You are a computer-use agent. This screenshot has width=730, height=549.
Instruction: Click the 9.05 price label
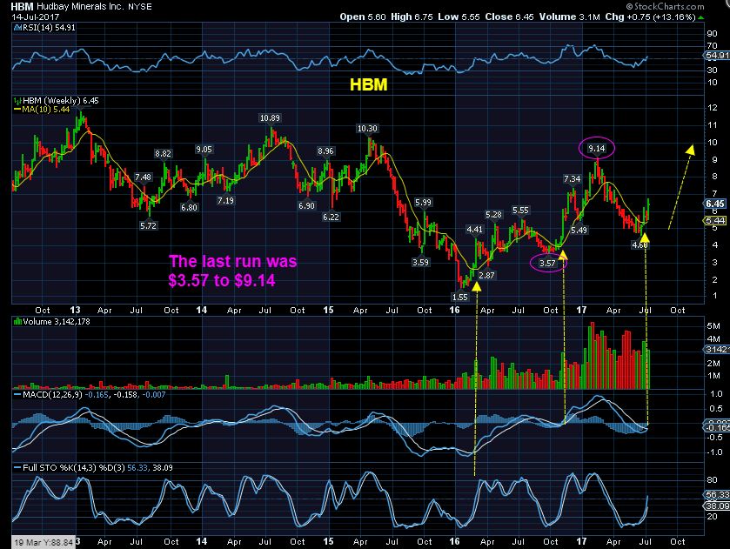pyautogui.click(x=204, y=150)
